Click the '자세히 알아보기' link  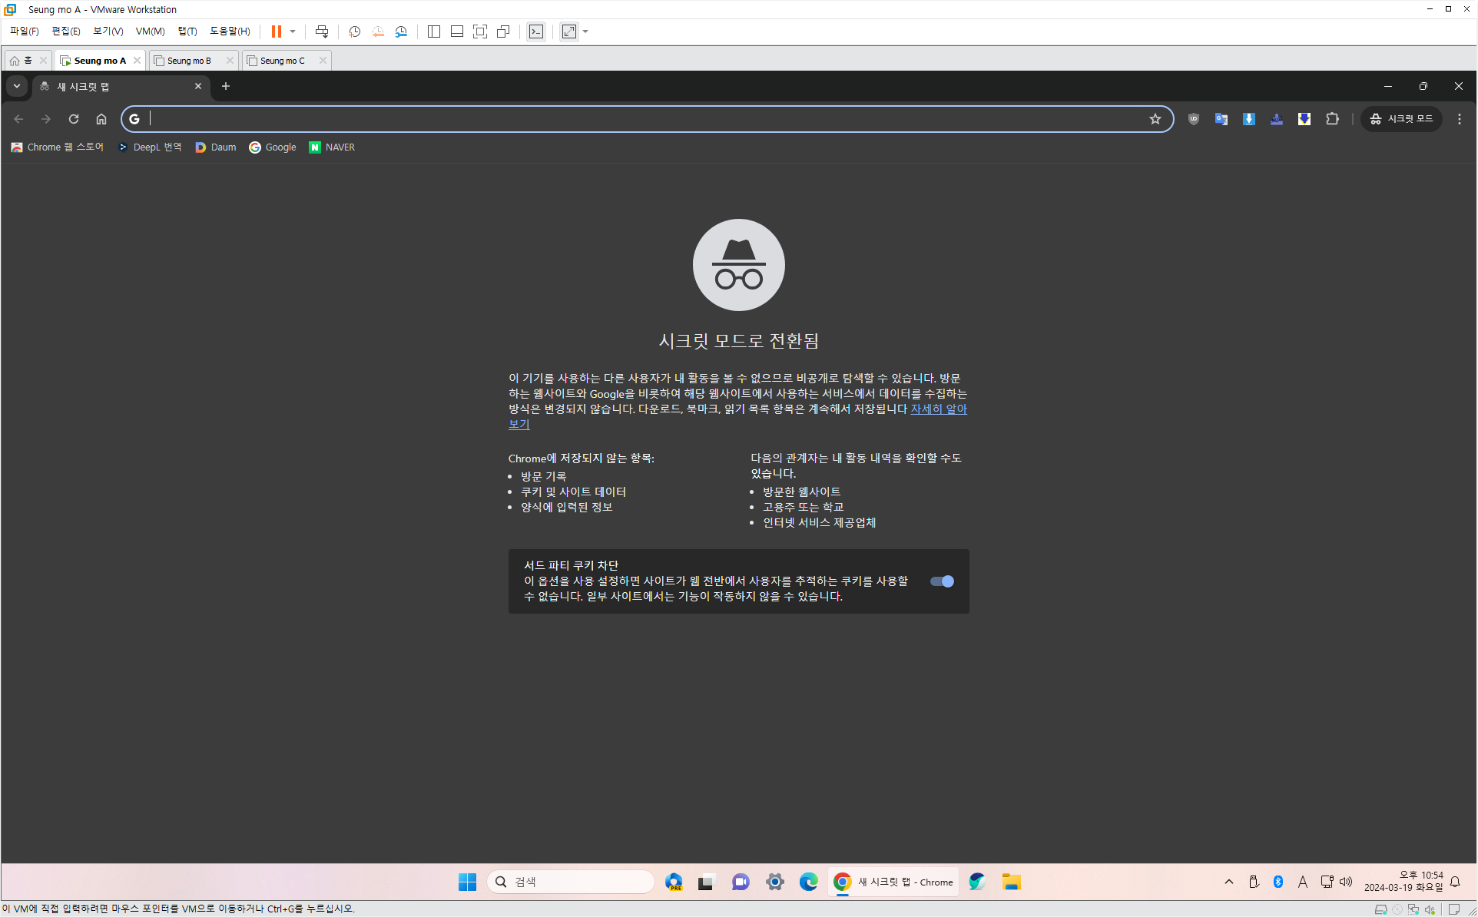938,409
